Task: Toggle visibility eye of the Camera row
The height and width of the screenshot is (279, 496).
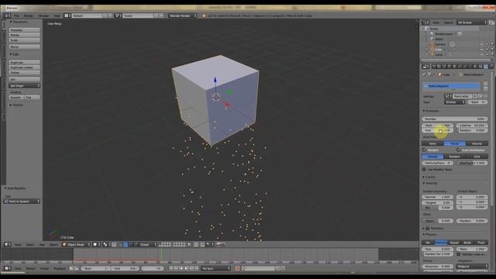Action: [482, 44]
